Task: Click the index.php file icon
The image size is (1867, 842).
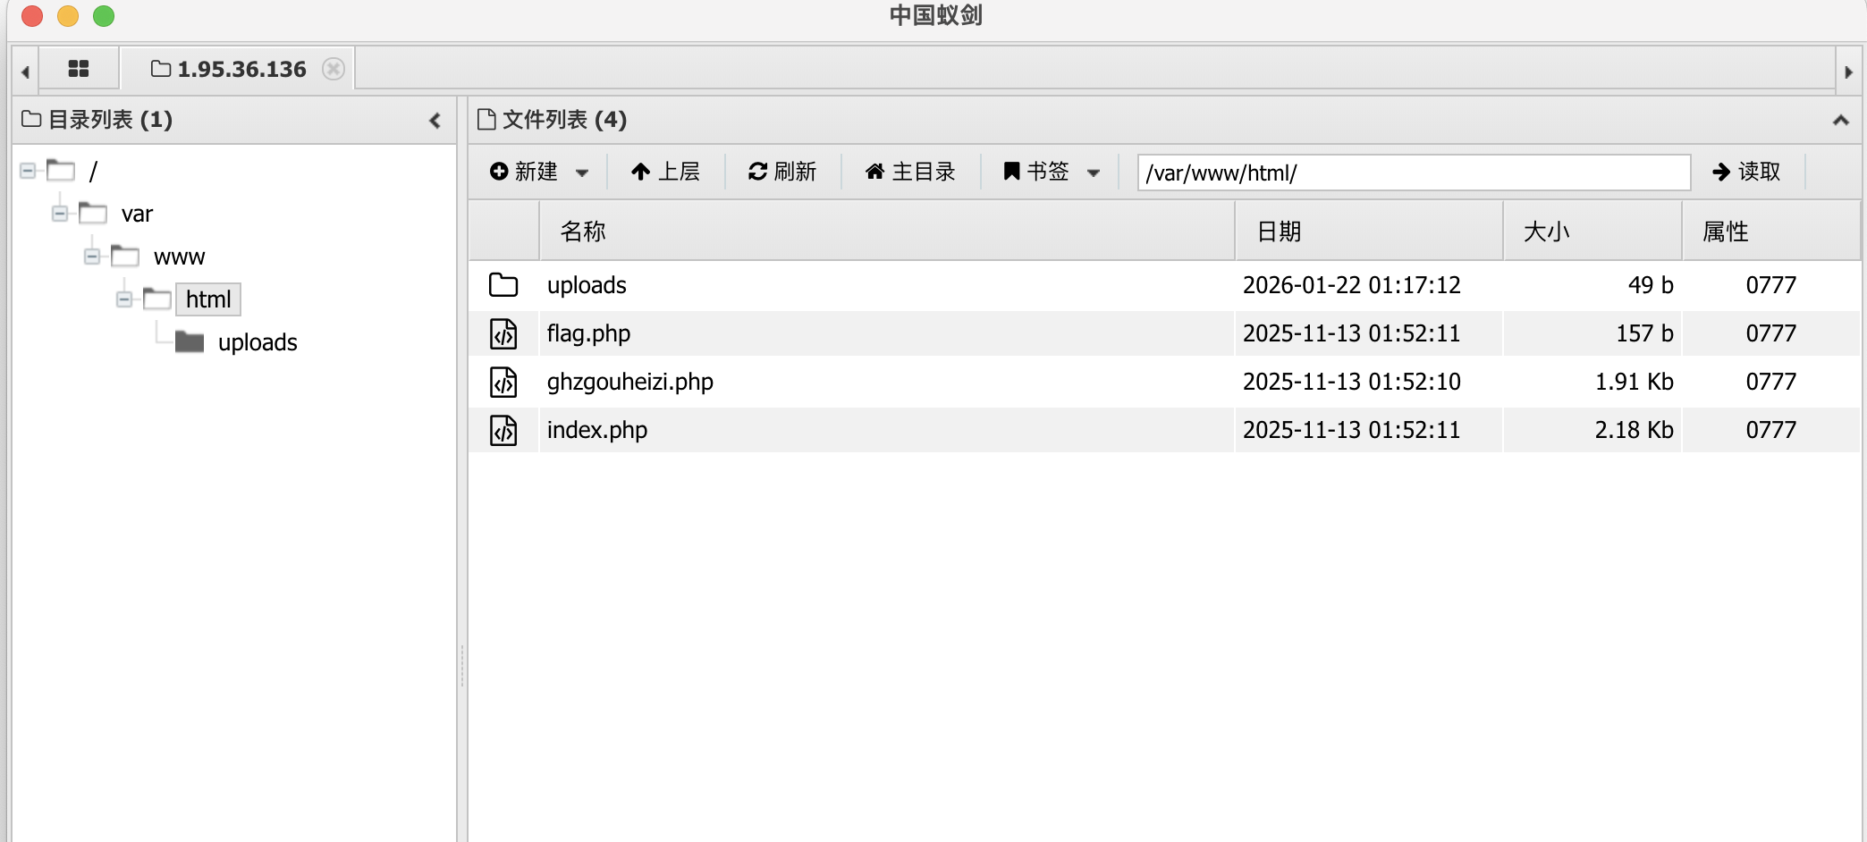Action: (x=503, y=430)
